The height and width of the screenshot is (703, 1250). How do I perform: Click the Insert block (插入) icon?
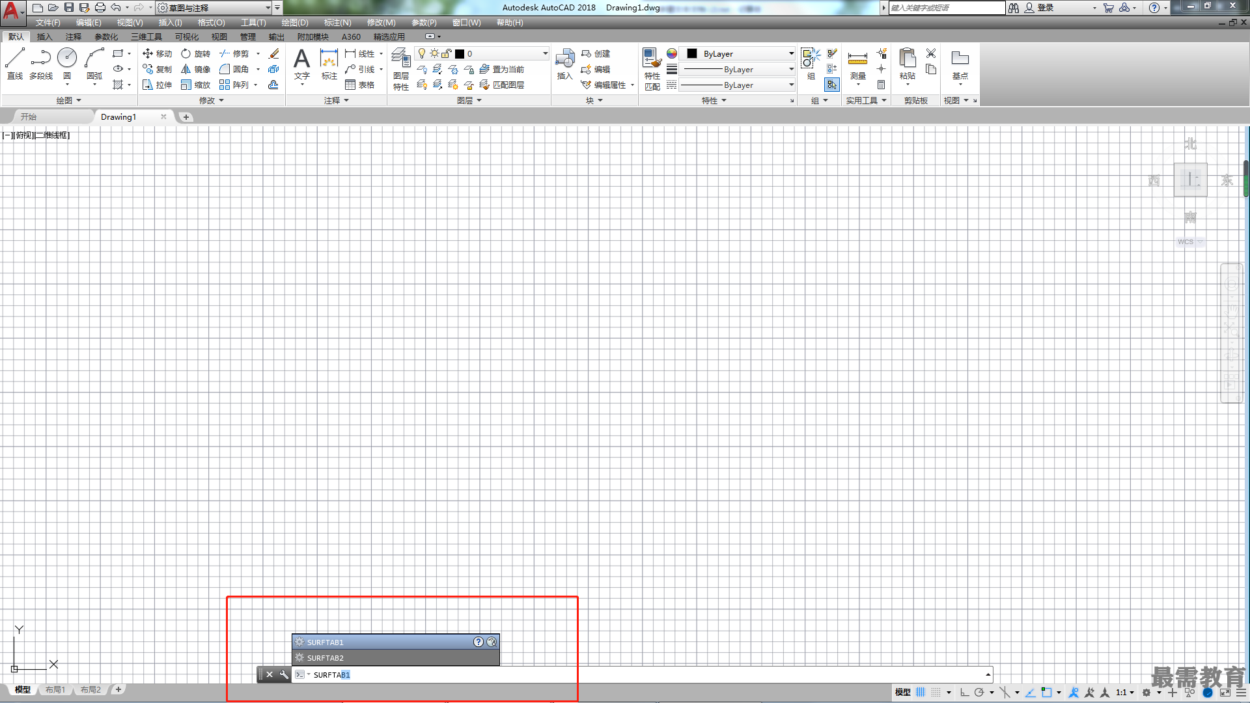tap(564, 64)
